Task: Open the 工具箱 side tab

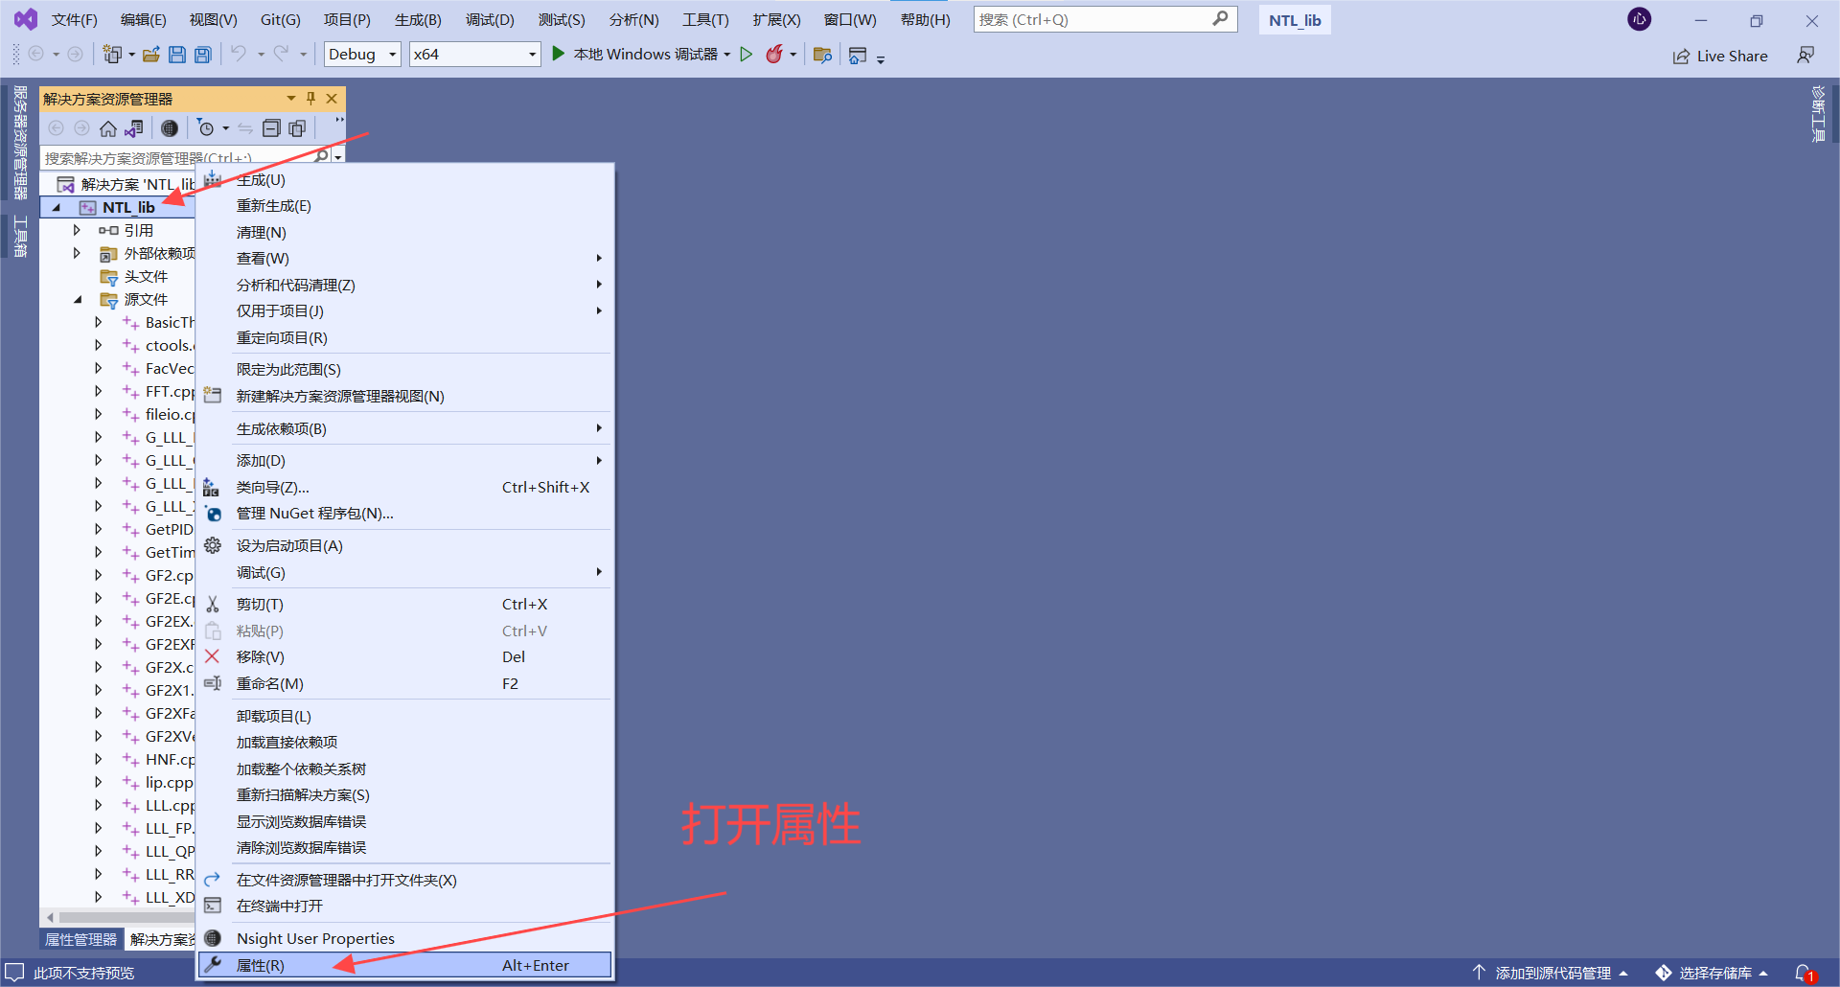Action: coord(19,236)
